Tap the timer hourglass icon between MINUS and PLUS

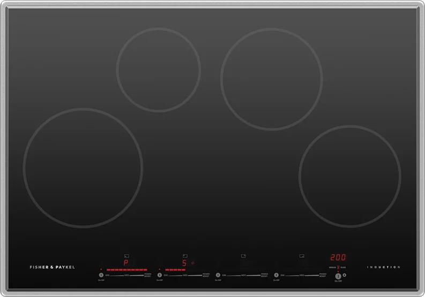pyautogui.click(x=338, y=267)
